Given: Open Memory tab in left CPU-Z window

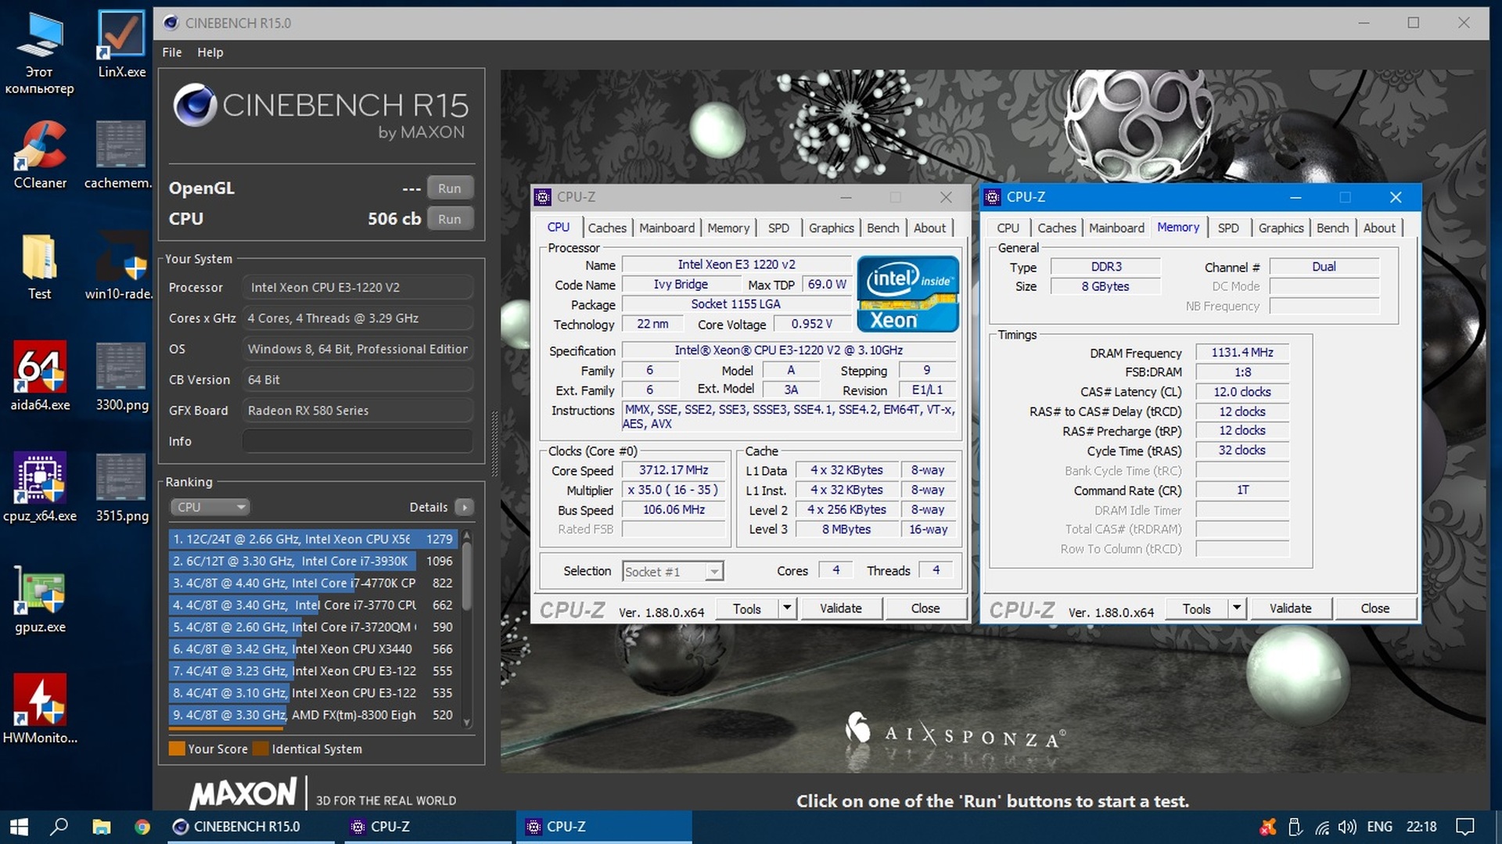Looking at the screenshot, I should coord(728,228).
